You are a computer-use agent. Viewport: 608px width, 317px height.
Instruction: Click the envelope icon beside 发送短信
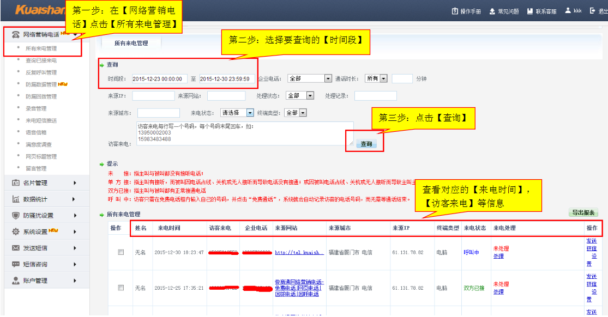[16, 248]
